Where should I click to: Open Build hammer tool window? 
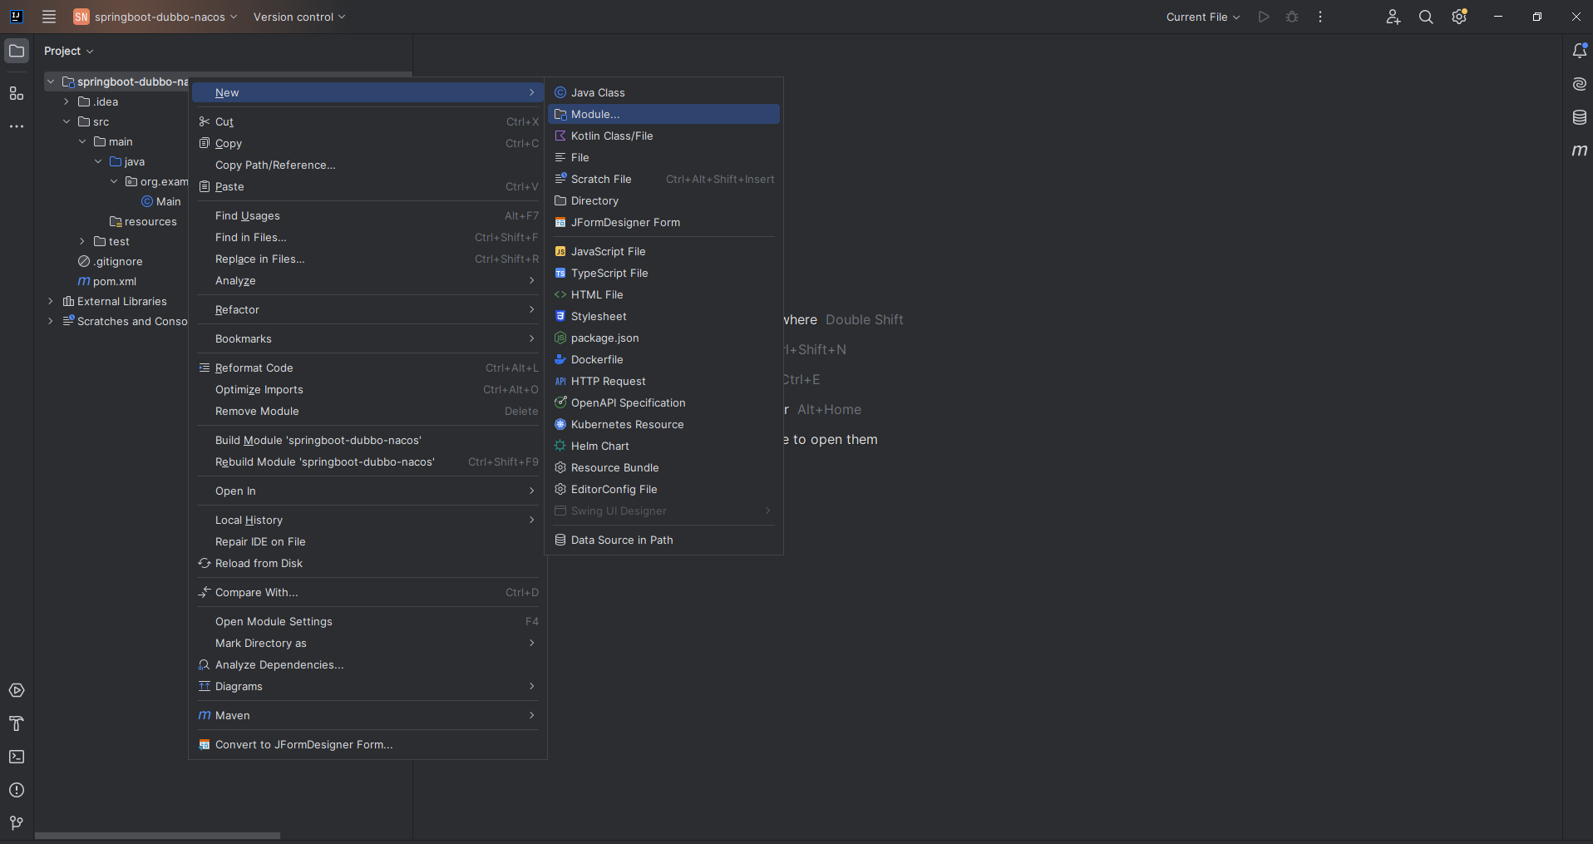[17, 723]
